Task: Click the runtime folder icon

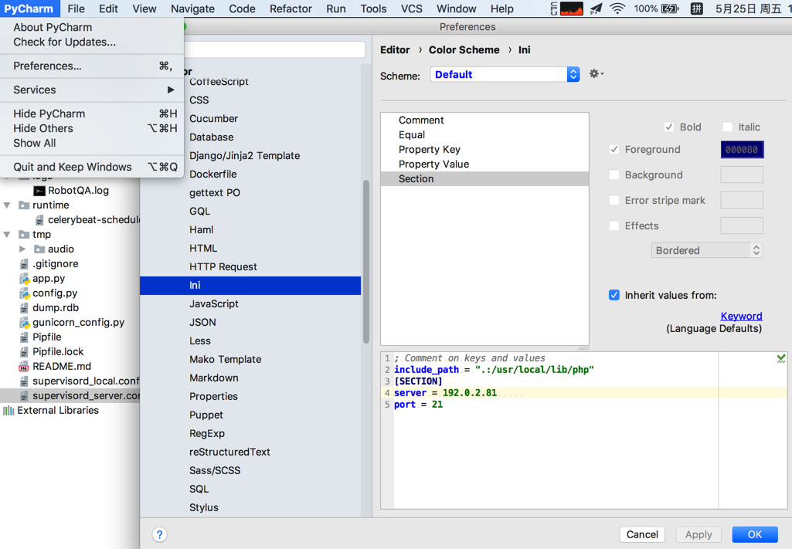Action: (x=24, y=205)
